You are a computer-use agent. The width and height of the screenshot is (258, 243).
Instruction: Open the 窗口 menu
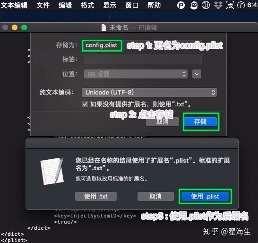(132, 5)
